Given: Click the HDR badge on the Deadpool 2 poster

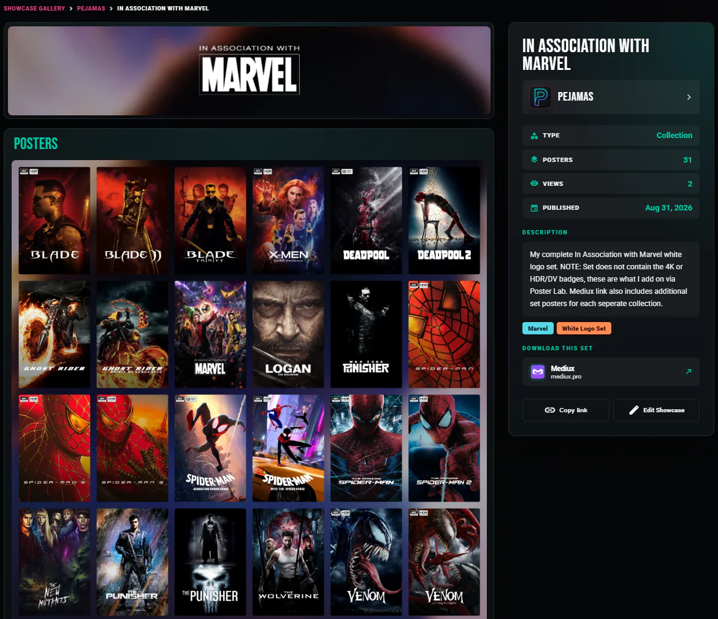Looking at the screenshot, I should coord(424,171).
